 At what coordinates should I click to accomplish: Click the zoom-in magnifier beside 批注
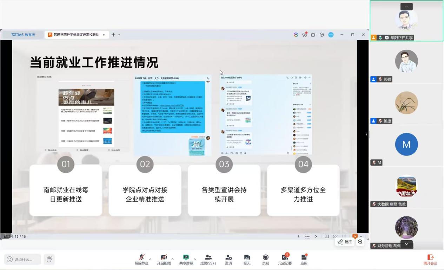[360, 242]
